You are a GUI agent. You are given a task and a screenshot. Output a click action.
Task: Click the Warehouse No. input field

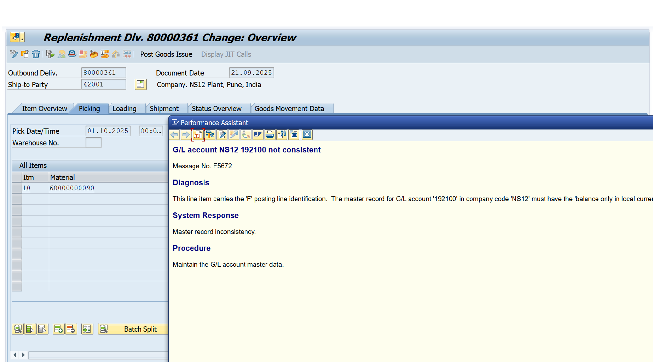[93, 143]
